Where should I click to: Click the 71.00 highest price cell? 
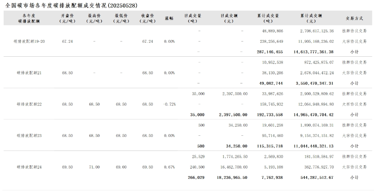point(95,167)
